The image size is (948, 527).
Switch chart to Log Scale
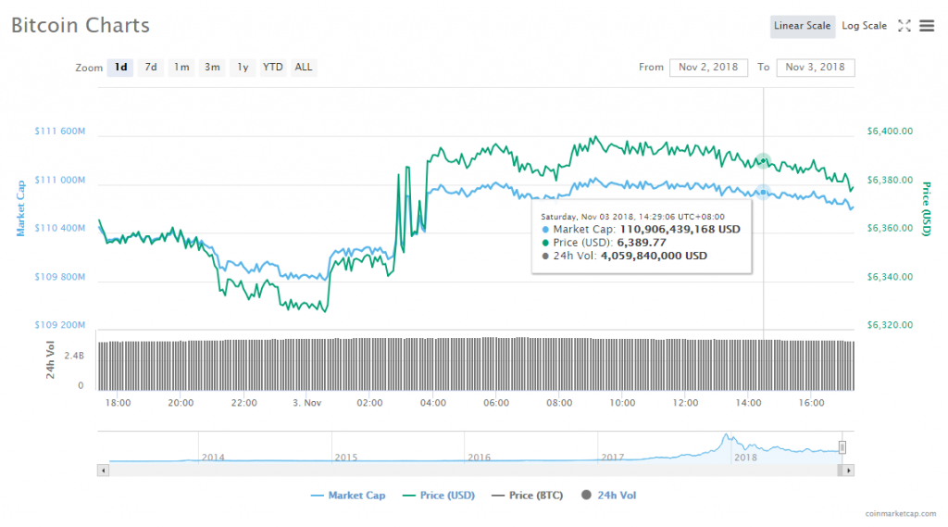[x=864, y=26]
